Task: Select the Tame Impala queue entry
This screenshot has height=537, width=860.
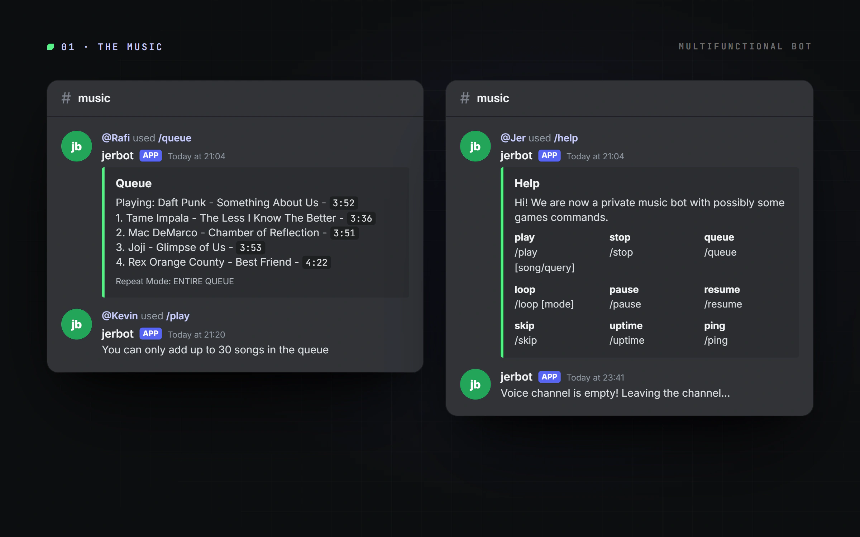Action: 245,218
